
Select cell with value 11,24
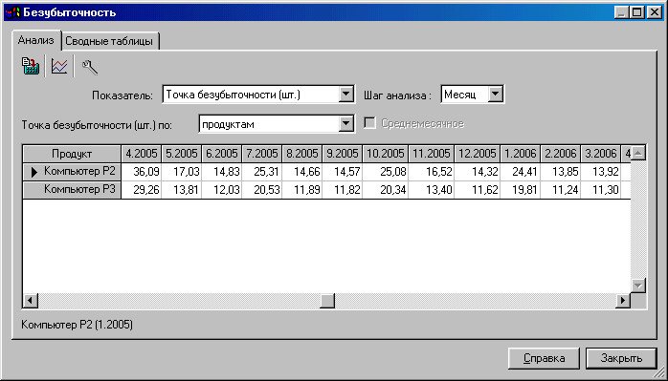pos(561,190)
